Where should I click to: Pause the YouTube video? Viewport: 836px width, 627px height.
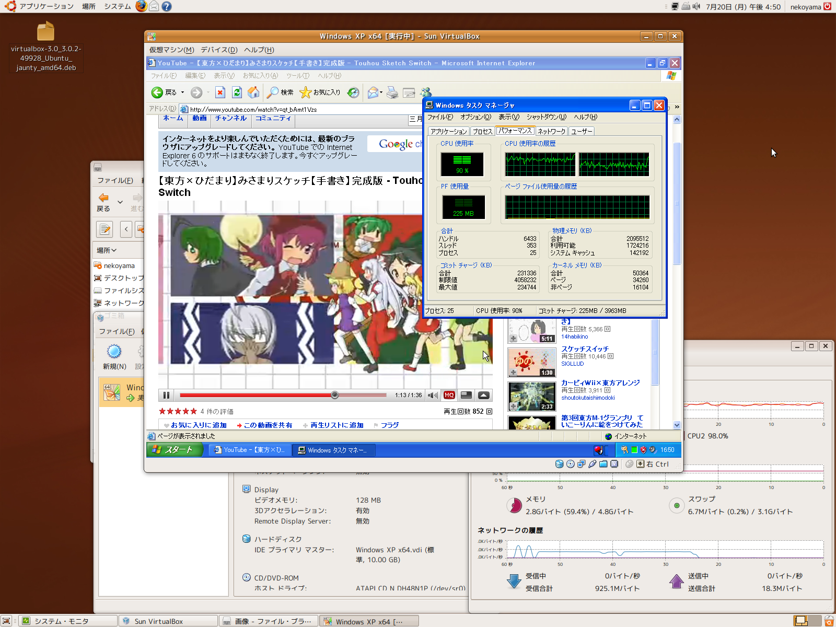(x=166, y=395)
